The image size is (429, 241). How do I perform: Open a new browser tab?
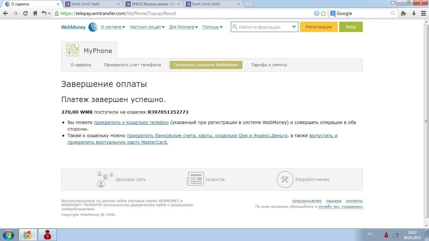tap(249, 4)
